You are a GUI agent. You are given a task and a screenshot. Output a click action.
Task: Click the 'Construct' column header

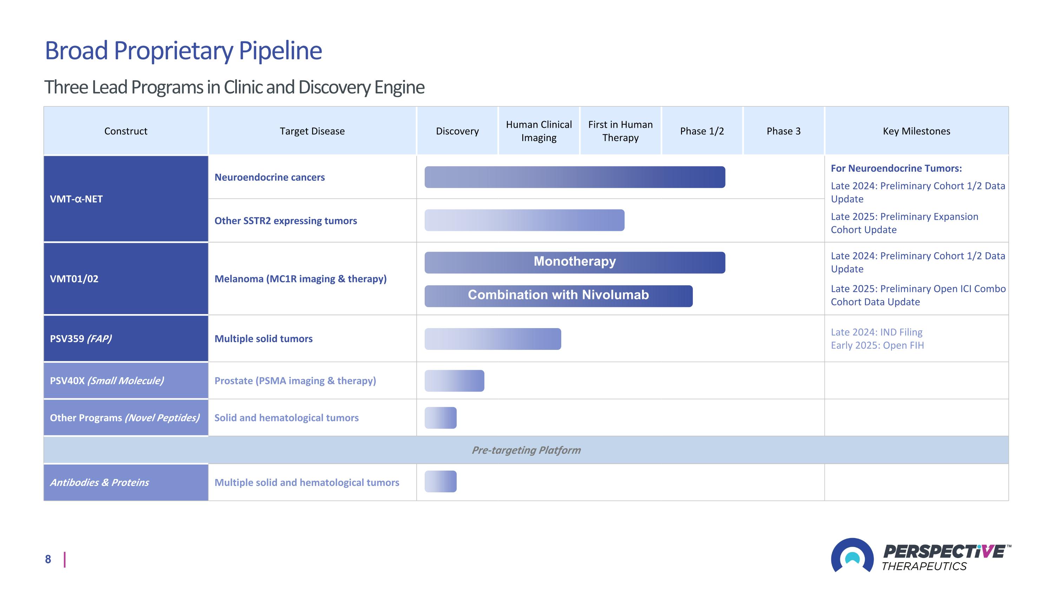coord(126,131)
